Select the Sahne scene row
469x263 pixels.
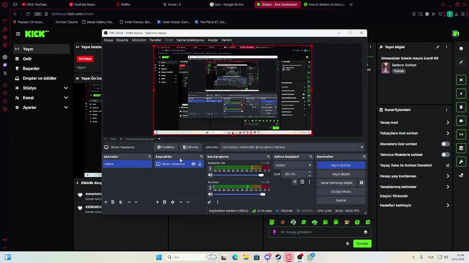pyautogui.click(x=127, y=164)
